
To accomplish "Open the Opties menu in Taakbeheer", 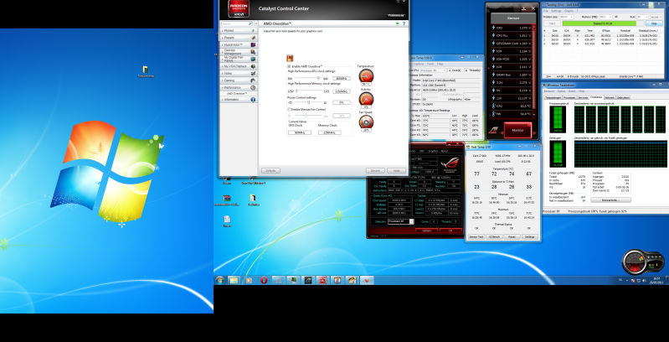I will pos(560,91).
